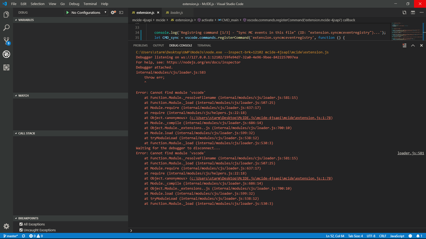426x239 pixels.
Task: Open loader.js:581 source link
Action: point(411,153)
